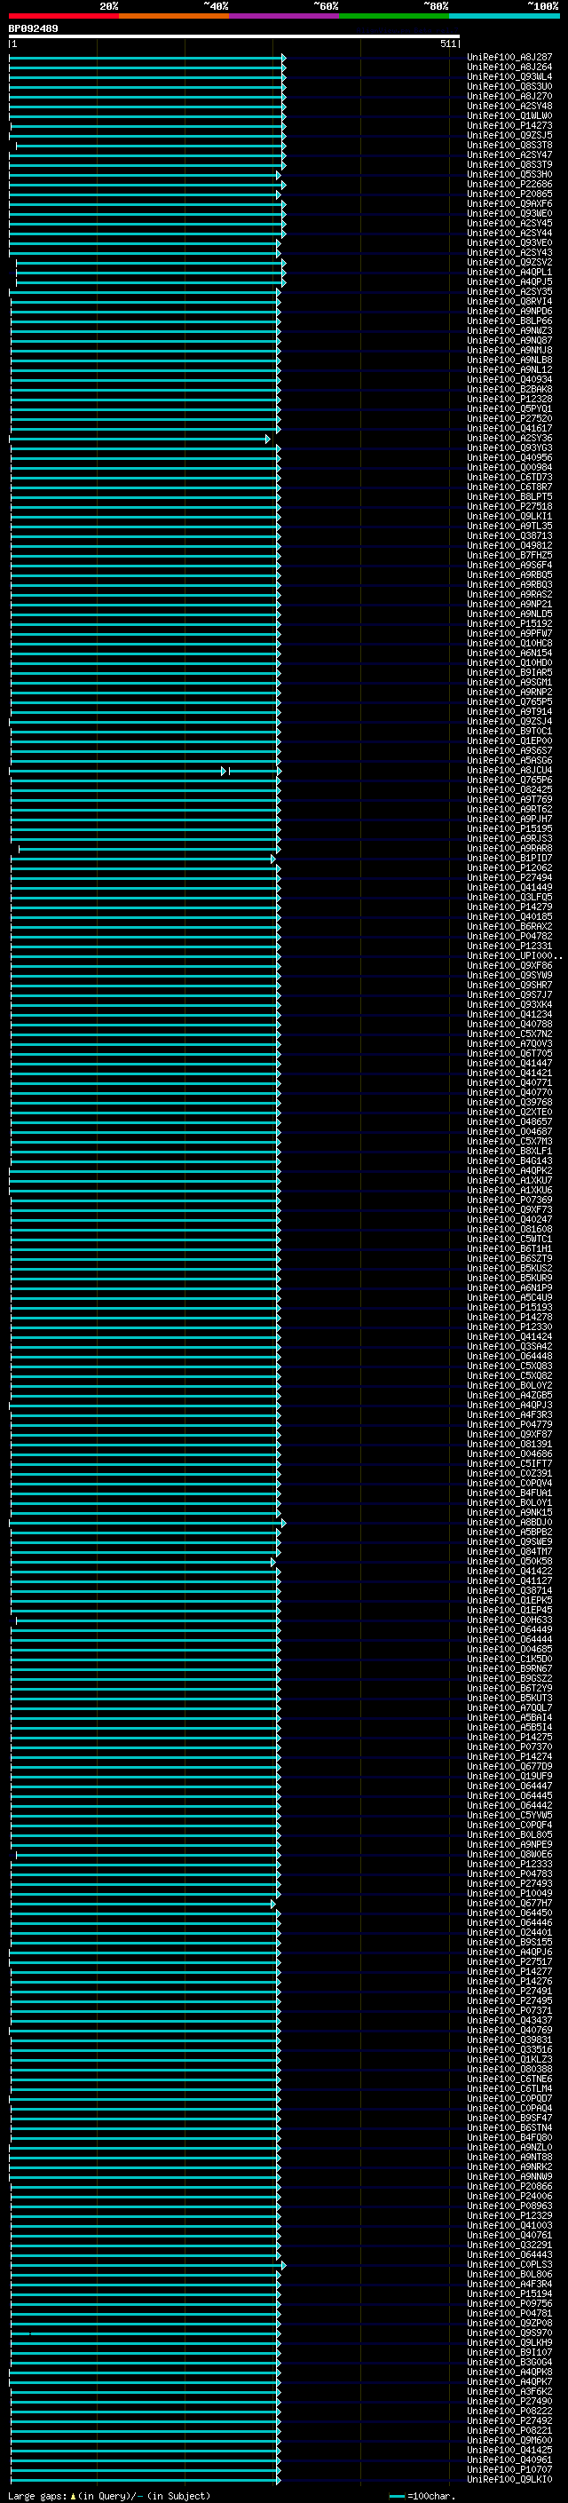Open hit UniRef100_Q93WL4
This screenshot has height=2503, width=568.
[x=509, y=76]
